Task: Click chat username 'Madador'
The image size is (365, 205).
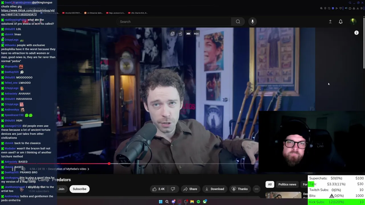Action: pos(10,149)
